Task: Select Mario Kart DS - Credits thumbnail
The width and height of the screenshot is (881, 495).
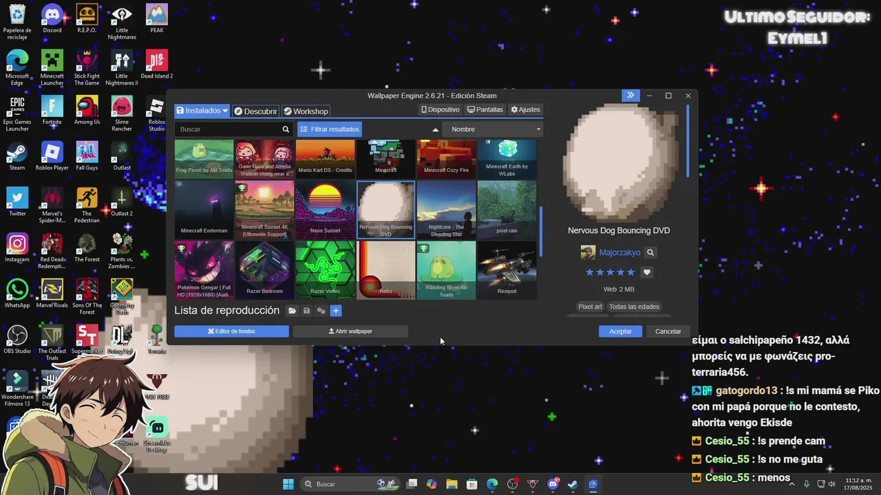Action: tap(326, 159)
